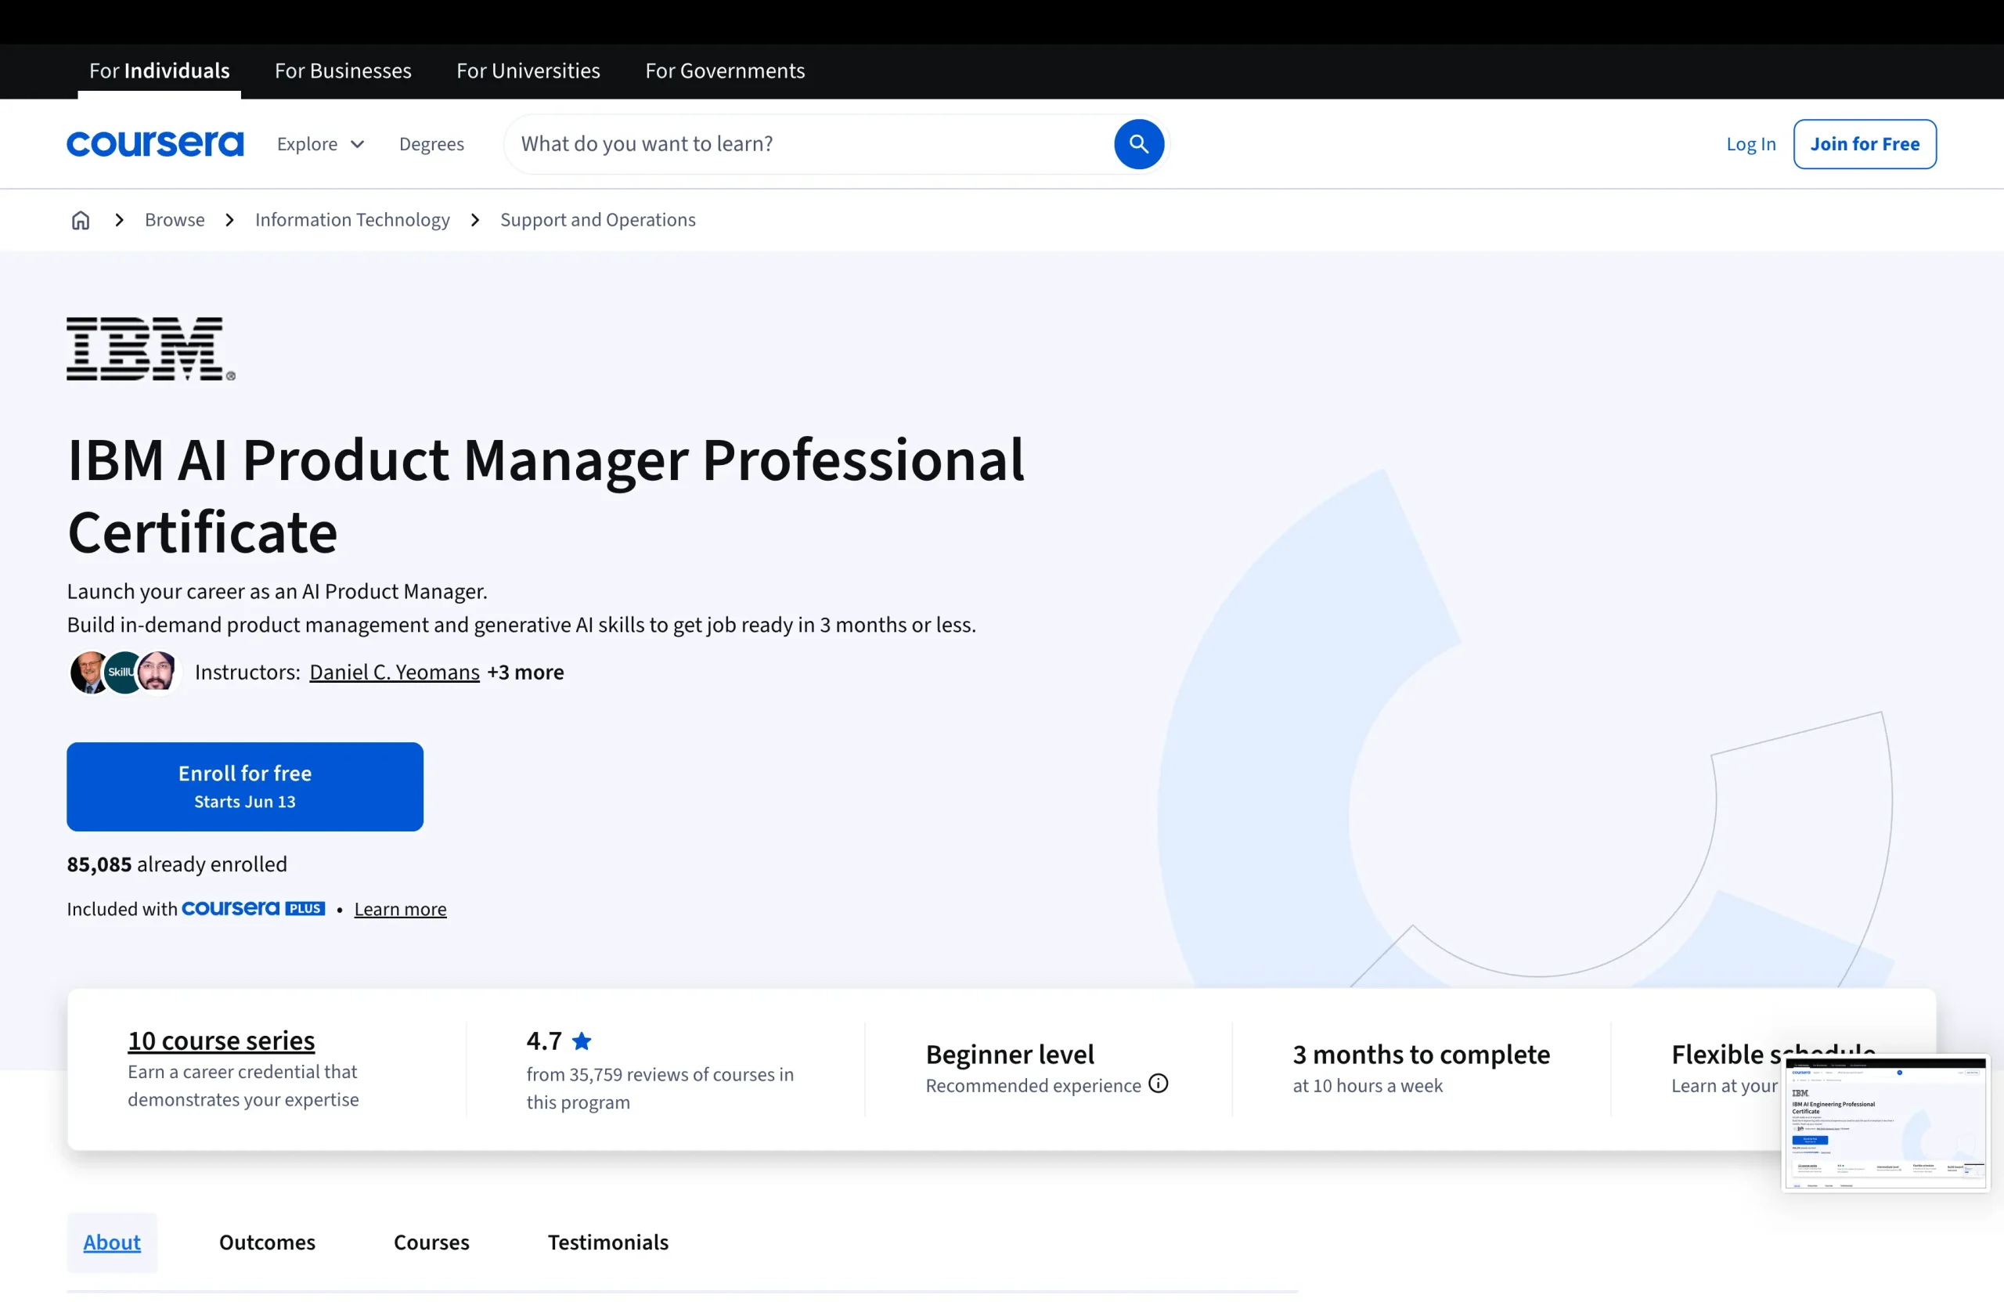Viewport: 2004px width, 1302px height.
Task: Click the bearded instructor's photo avatar
Action: [x=157, y=672]
